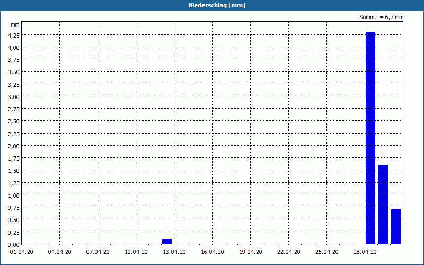
Task: Click y-axis value 4,25
Action: click(x=14, y=35)
